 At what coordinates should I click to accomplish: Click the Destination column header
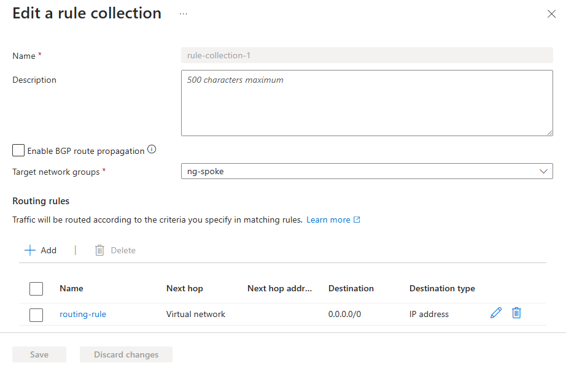351,288
